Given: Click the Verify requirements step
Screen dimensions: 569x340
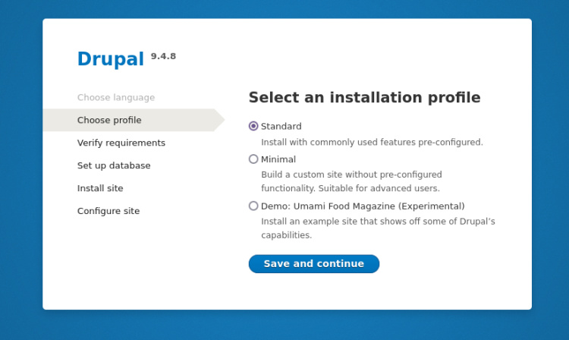Looking at the screenshot, I should [121, 143].
